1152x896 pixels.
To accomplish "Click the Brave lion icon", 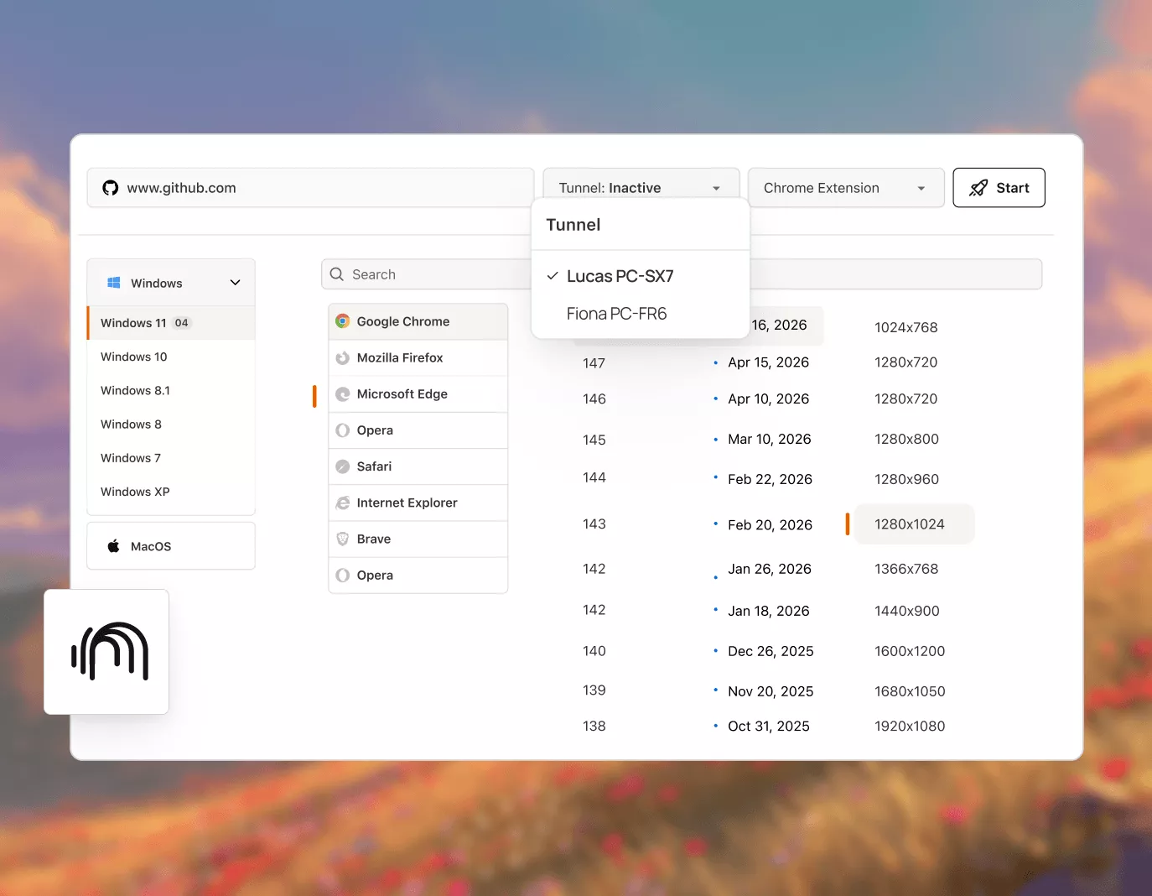I will [x=343, y=539].
